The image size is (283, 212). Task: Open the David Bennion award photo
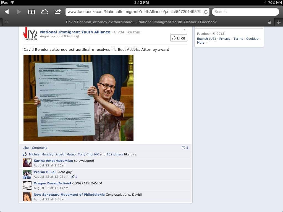pos(78,98)
